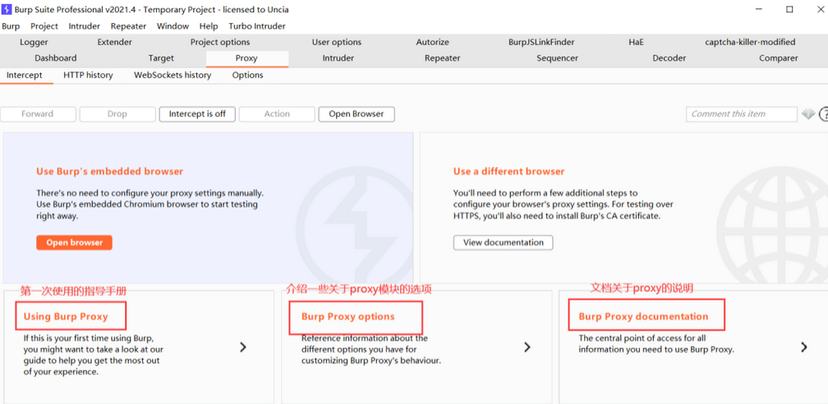Open the help question mark icon

[824, 113]
